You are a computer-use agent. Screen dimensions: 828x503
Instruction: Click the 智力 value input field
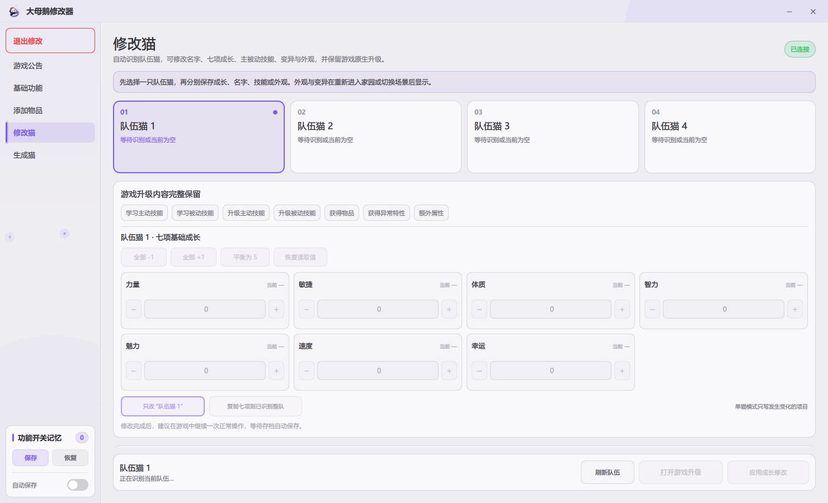[x=723, y=309]
